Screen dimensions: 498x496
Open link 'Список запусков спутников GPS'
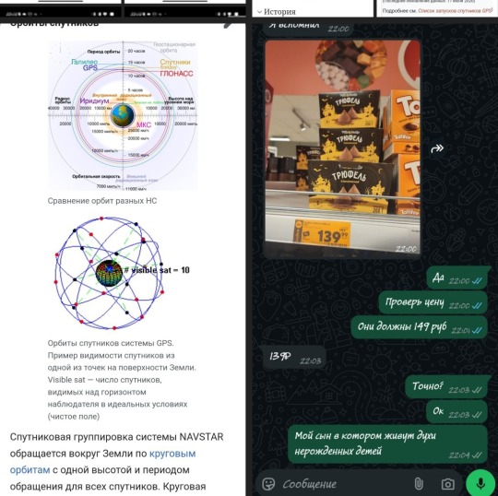(455, 10)
